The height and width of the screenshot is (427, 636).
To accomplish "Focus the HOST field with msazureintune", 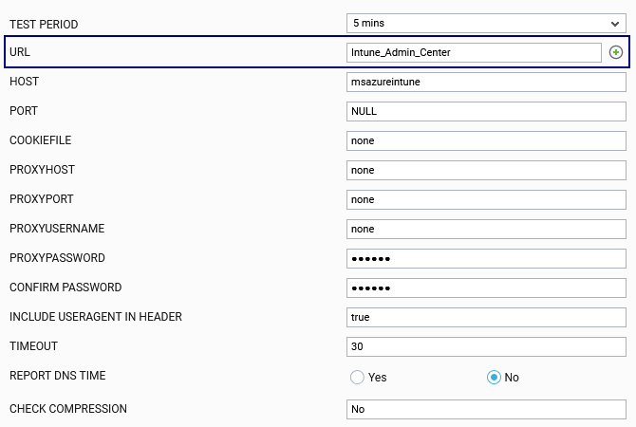I will point(486,82).
